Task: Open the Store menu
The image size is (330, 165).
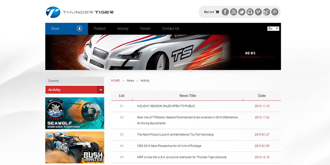Action: coord(67,29)
